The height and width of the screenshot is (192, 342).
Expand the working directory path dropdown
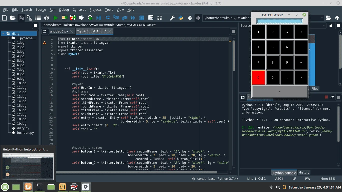(x=321, y=18)
